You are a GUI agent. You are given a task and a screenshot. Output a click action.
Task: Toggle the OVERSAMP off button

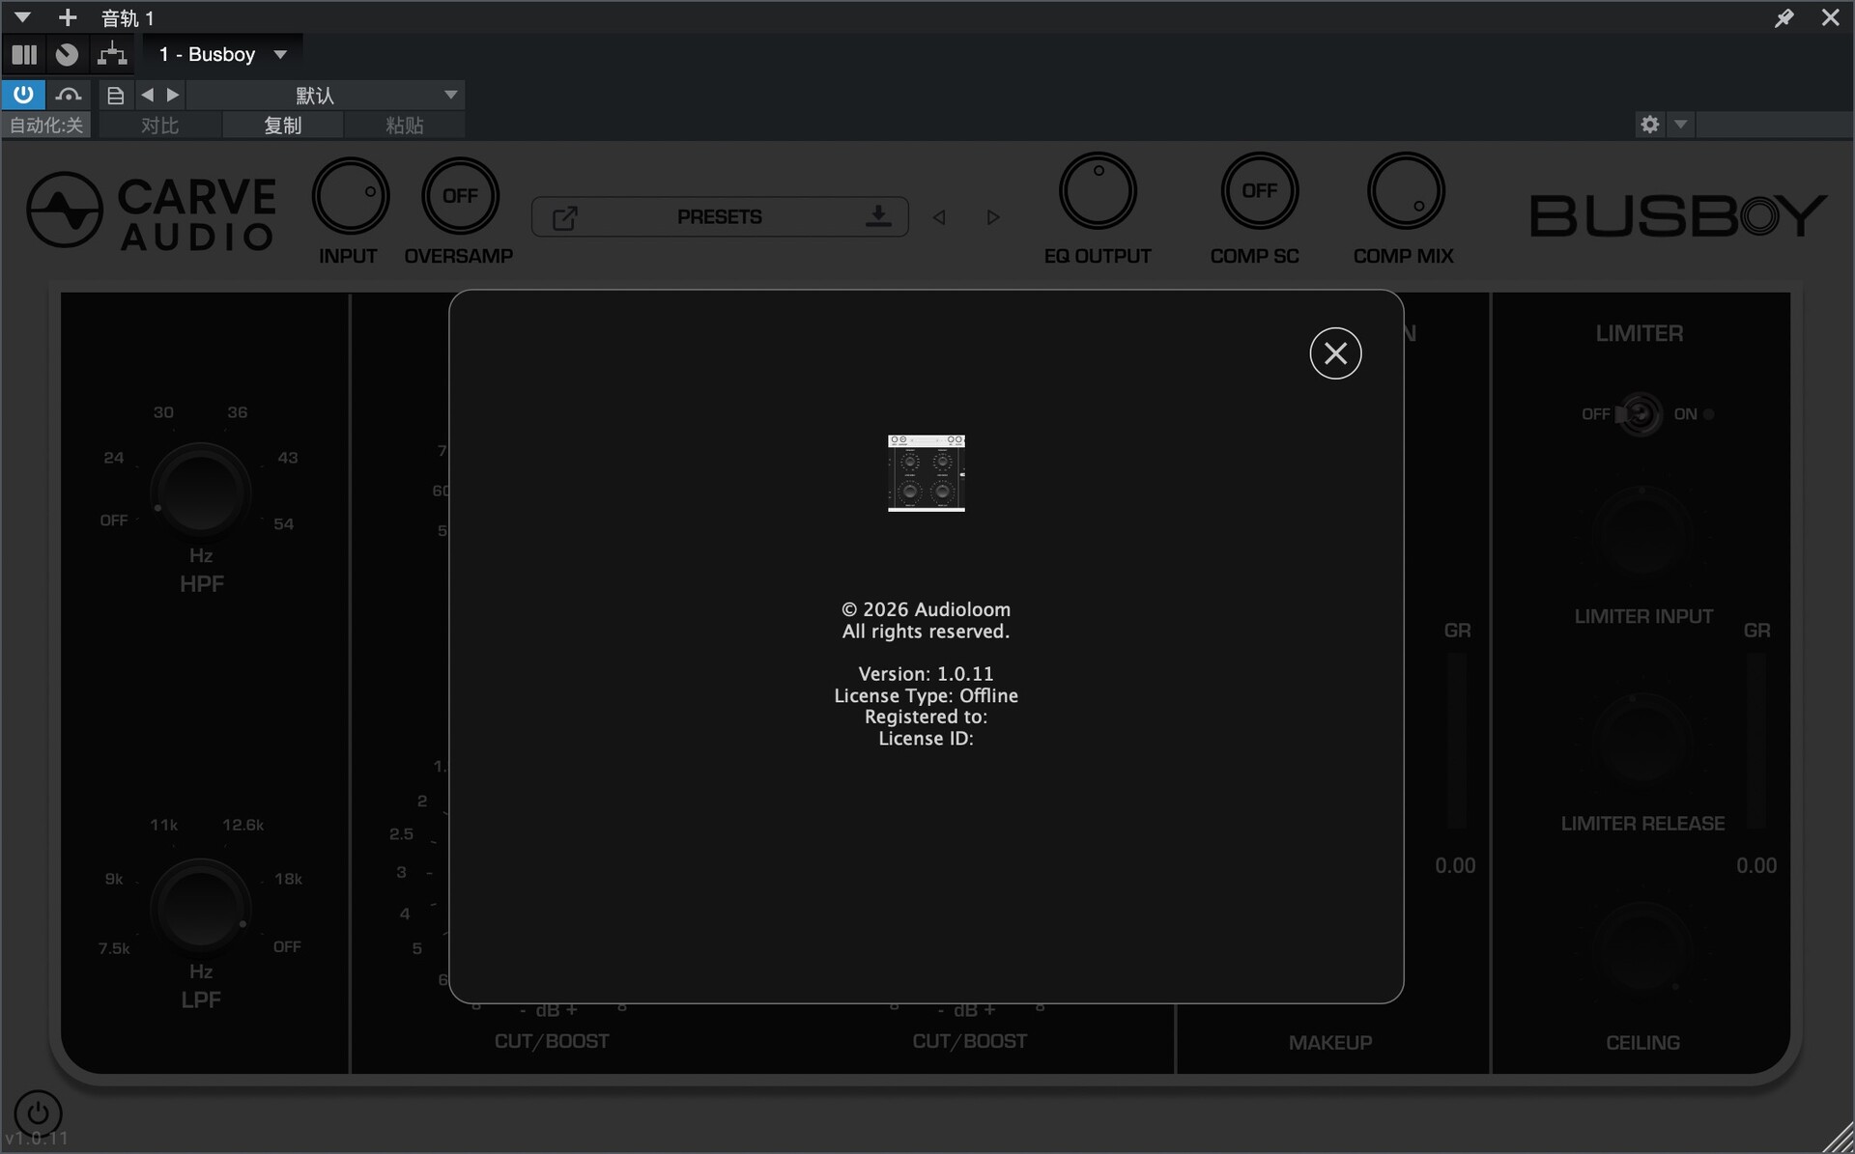(460, 196)
